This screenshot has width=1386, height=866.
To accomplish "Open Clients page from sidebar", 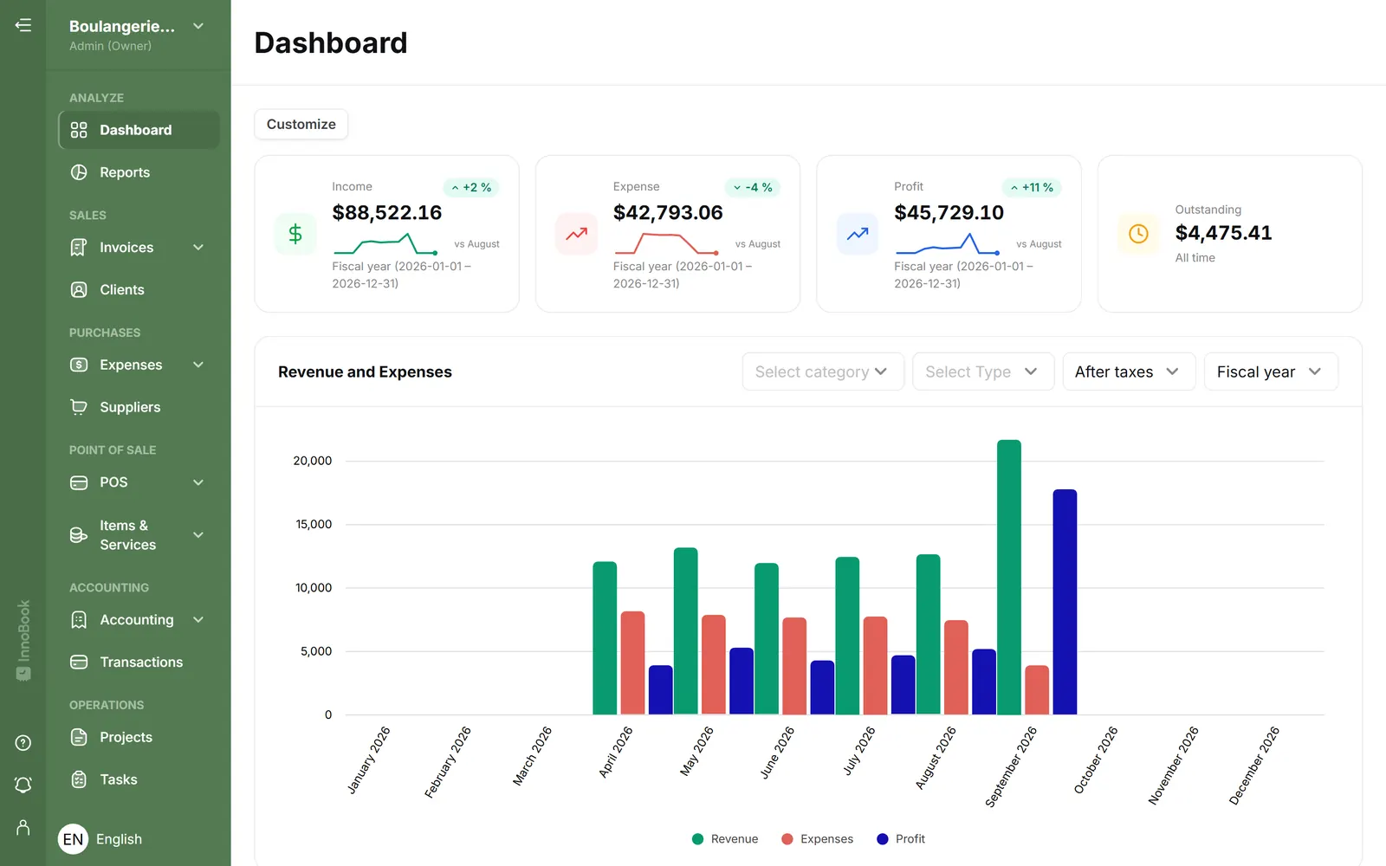I will [139, 290].
